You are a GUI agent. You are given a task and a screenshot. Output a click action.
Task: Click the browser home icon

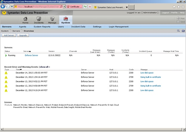[174, 7]
